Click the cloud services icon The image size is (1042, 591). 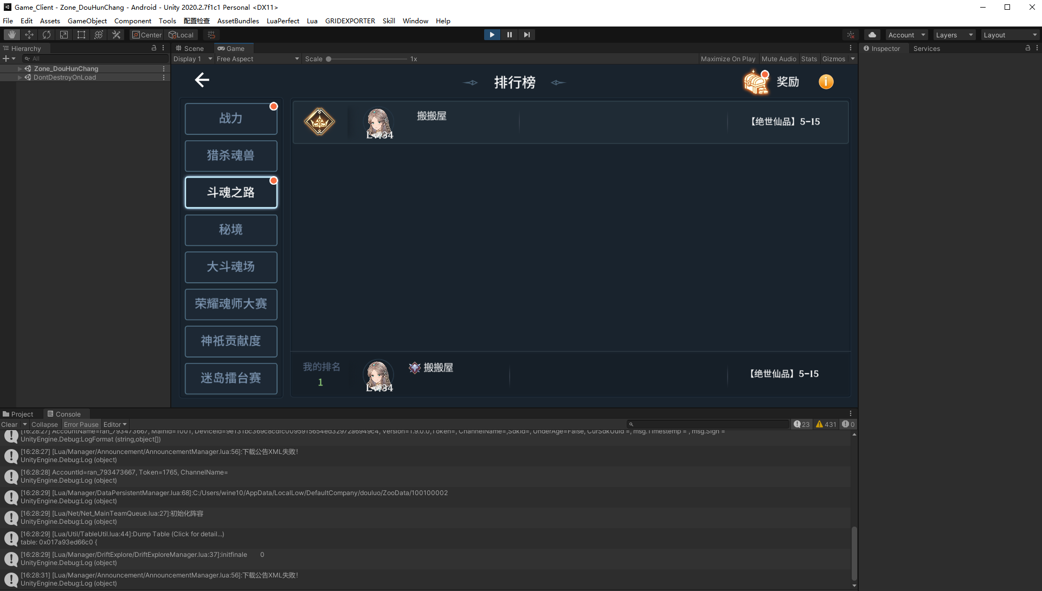pyautogui.click(x=872, y=35)
